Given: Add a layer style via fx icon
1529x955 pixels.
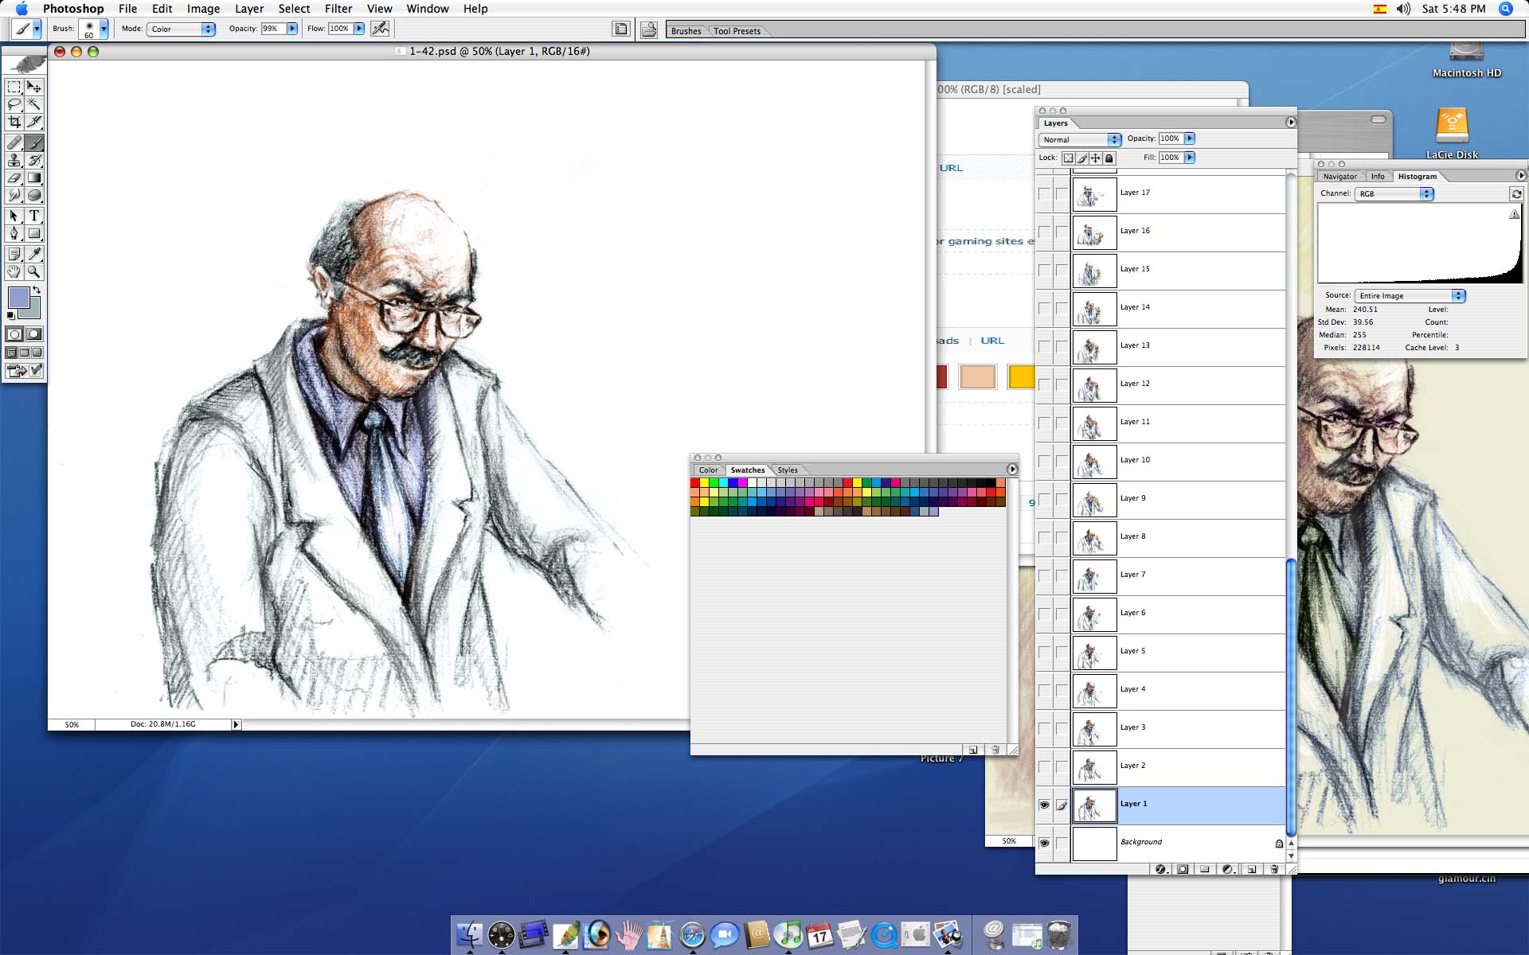Looking at the screenshot, I should [x=1161, y=869].
